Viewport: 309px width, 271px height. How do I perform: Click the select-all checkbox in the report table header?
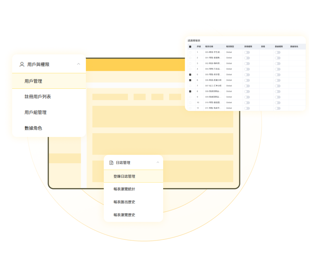(191, 47)
